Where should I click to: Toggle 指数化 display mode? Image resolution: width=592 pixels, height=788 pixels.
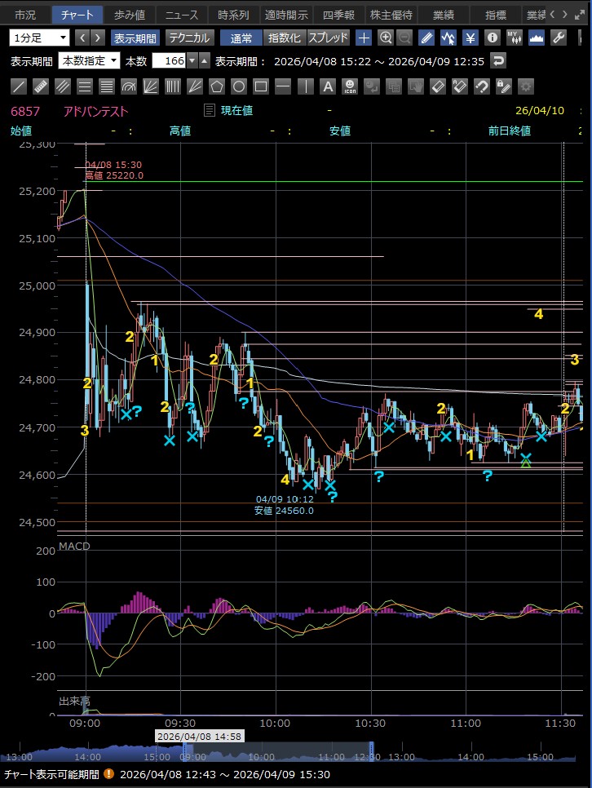(284, 38)
